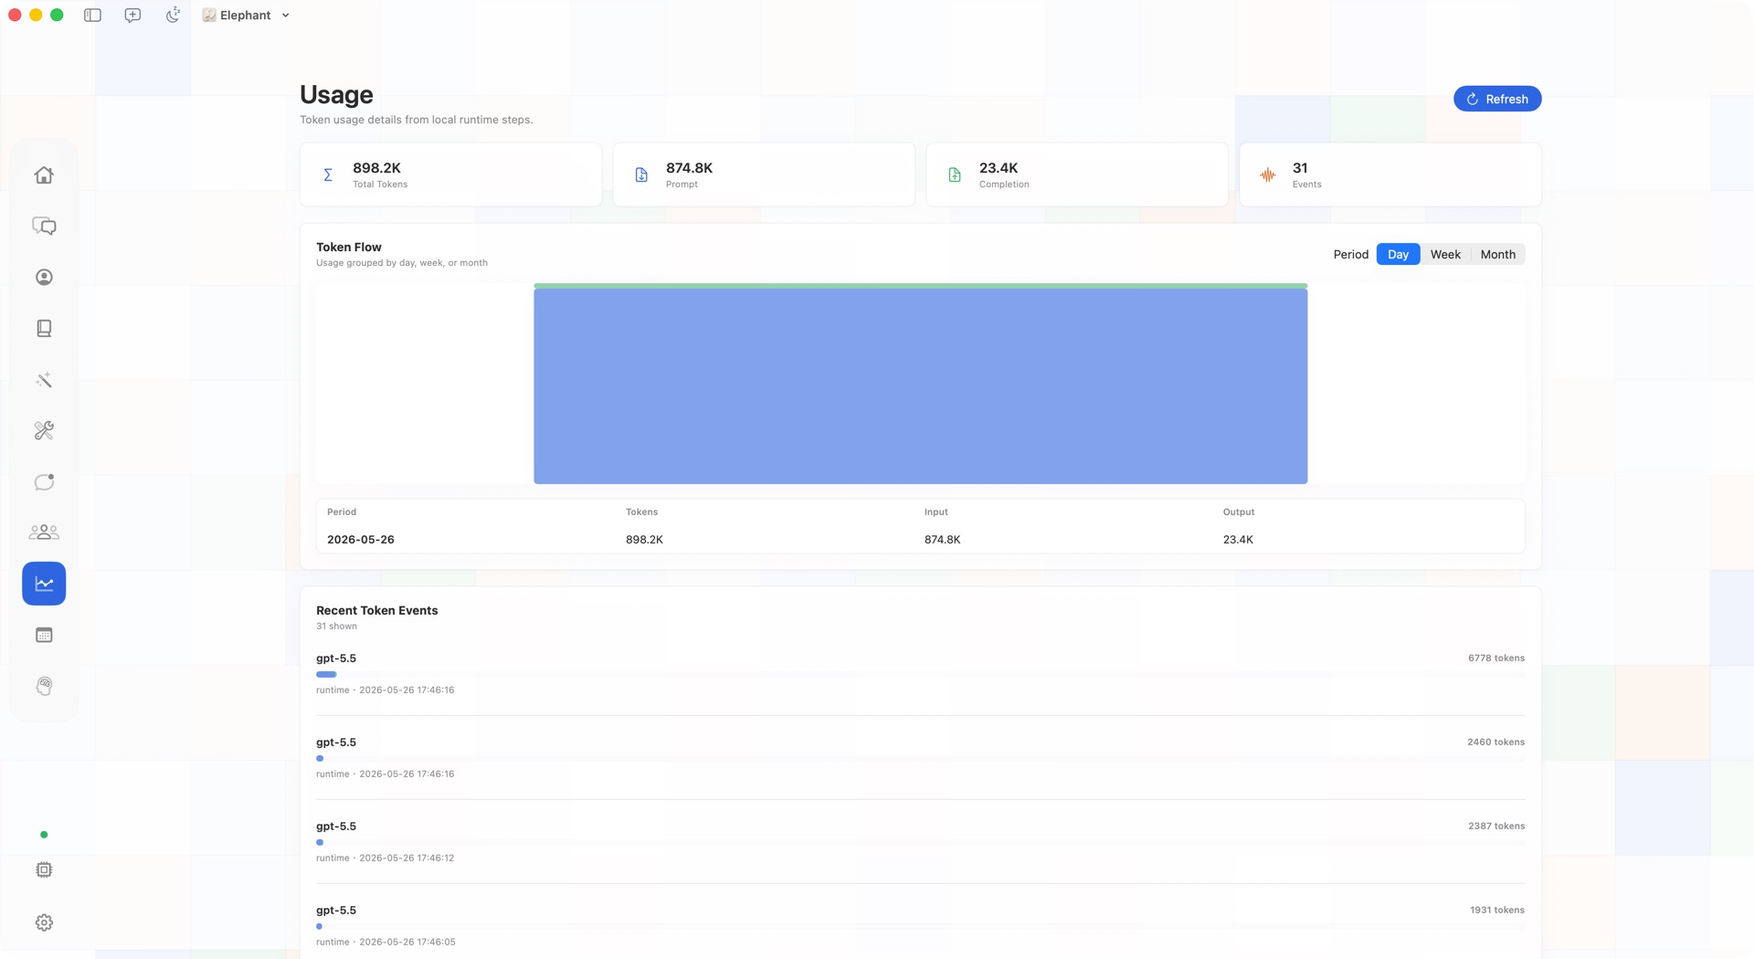Viewport: 1754px width, 959px height.
Task: Open the brain head icon in sidebar
Action: click(x=44, y=685)
